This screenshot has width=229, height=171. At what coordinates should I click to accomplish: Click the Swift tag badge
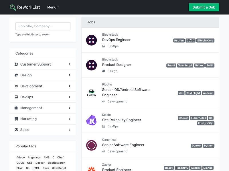pyautogui.click(x=210, y=66)
